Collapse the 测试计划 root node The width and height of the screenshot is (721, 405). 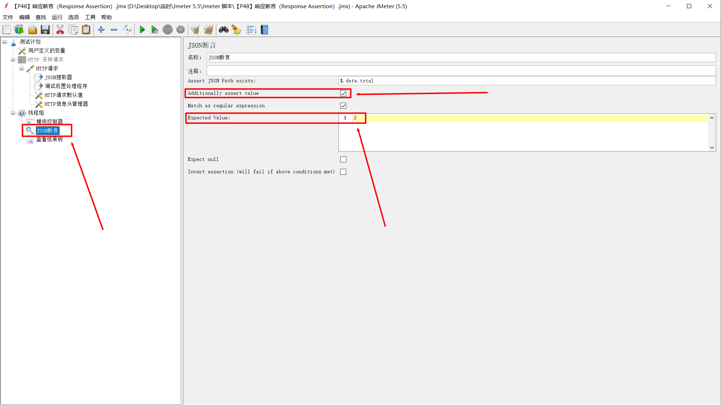(5, 42)
